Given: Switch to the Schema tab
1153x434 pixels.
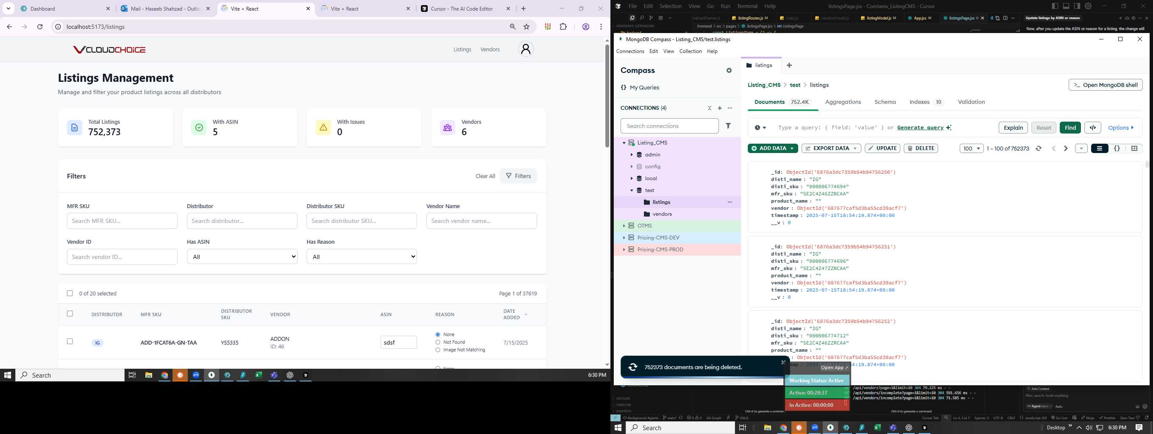Looking at the screenshot, I should pyautogui.click(x=885, y=102).
